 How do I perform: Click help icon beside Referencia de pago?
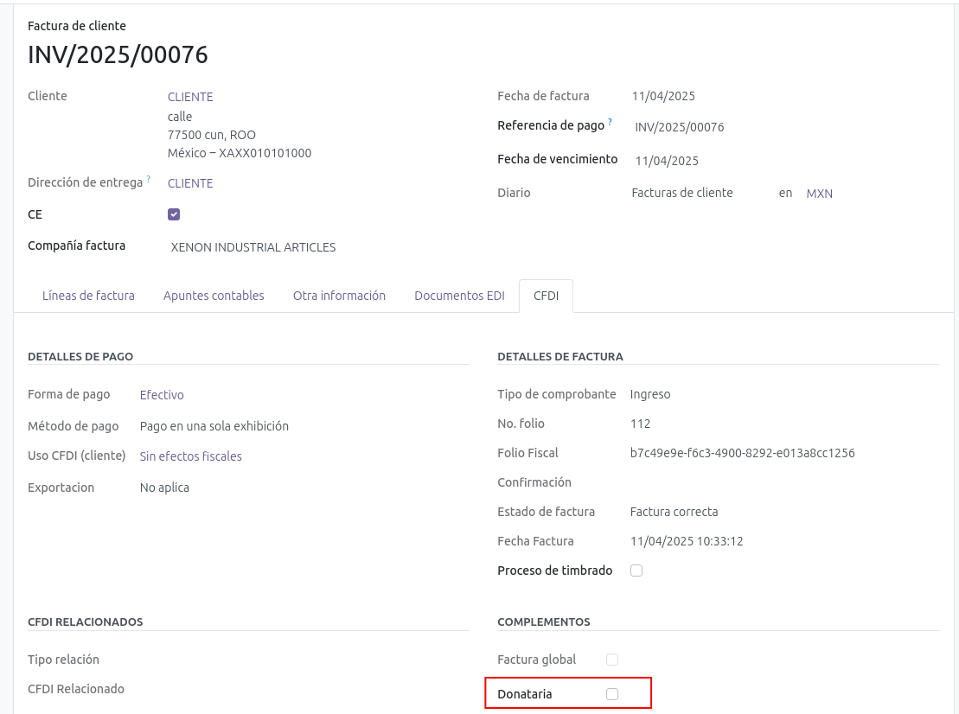point(610,122)
